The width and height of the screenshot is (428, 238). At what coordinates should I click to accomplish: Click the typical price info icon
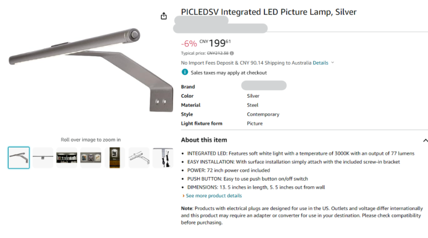[x=232, y=53]
